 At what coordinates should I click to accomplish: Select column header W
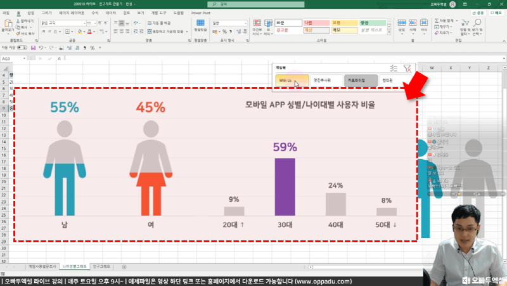pyautogui.click(x=432, y=68)
